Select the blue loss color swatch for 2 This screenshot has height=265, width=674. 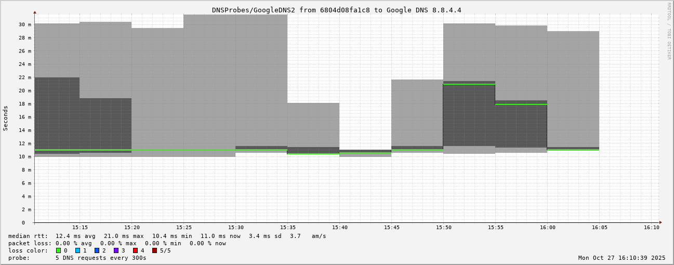[97, 250]
